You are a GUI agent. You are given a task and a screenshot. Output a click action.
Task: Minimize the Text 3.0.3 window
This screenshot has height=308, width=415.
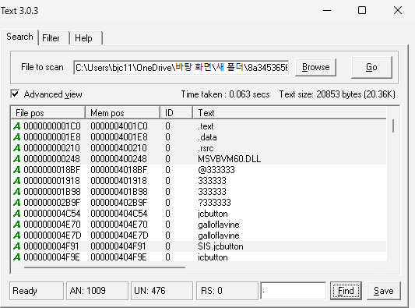(327, 11)
